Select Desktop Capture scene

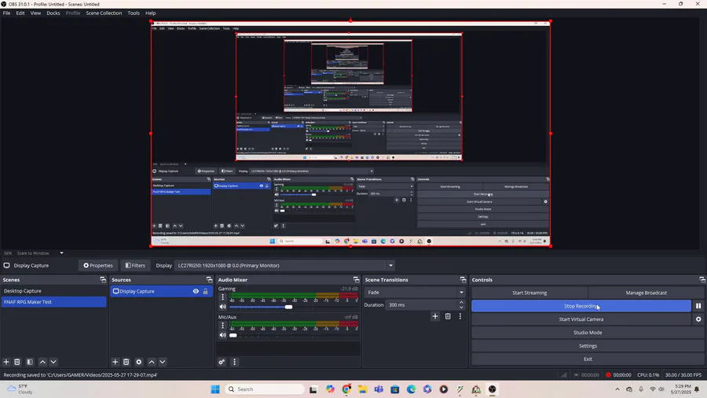click(x=53, y=291)
